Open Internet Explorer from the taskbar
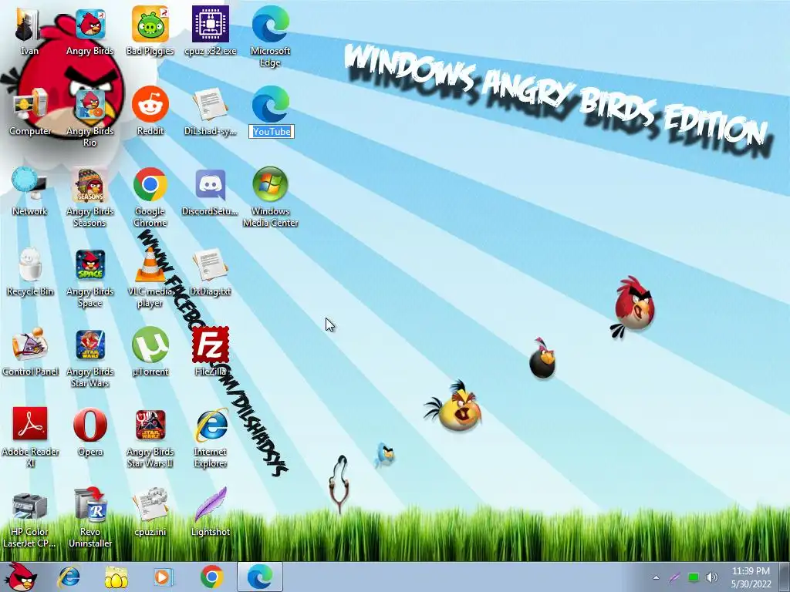The width and height of the screenshot is (790, 592). [x=69, y=577]
